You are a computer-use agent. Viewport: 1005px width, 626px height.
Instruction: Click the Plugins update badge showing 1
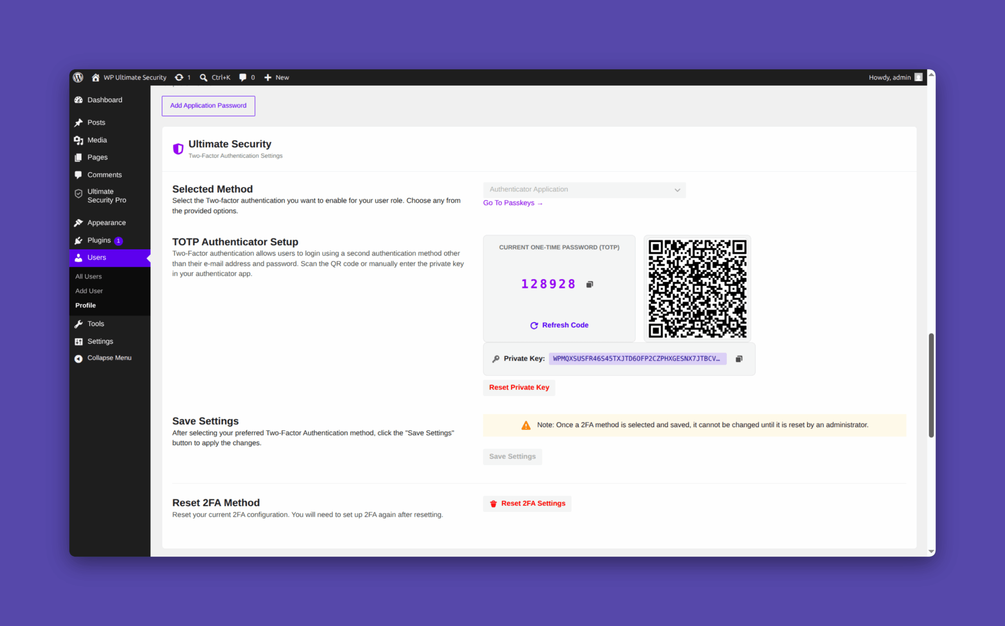pos(118,241)
